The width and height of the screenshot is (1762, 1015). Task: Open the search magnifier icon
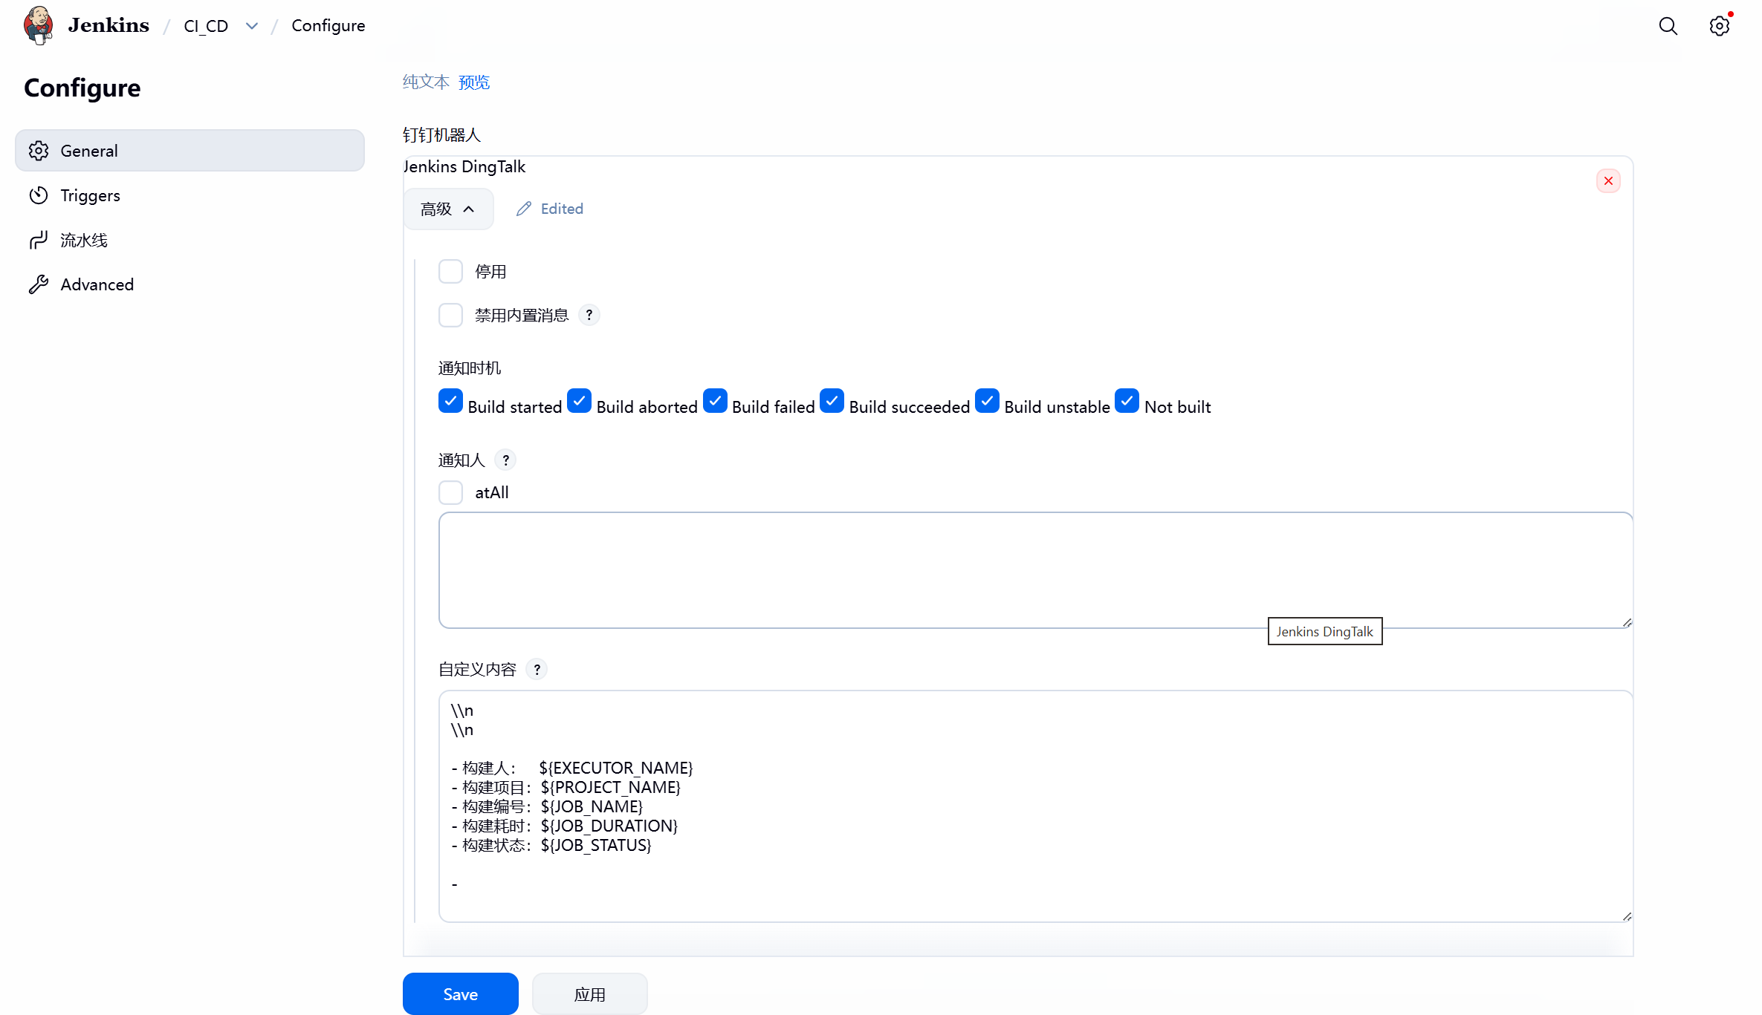(1668, 26)
